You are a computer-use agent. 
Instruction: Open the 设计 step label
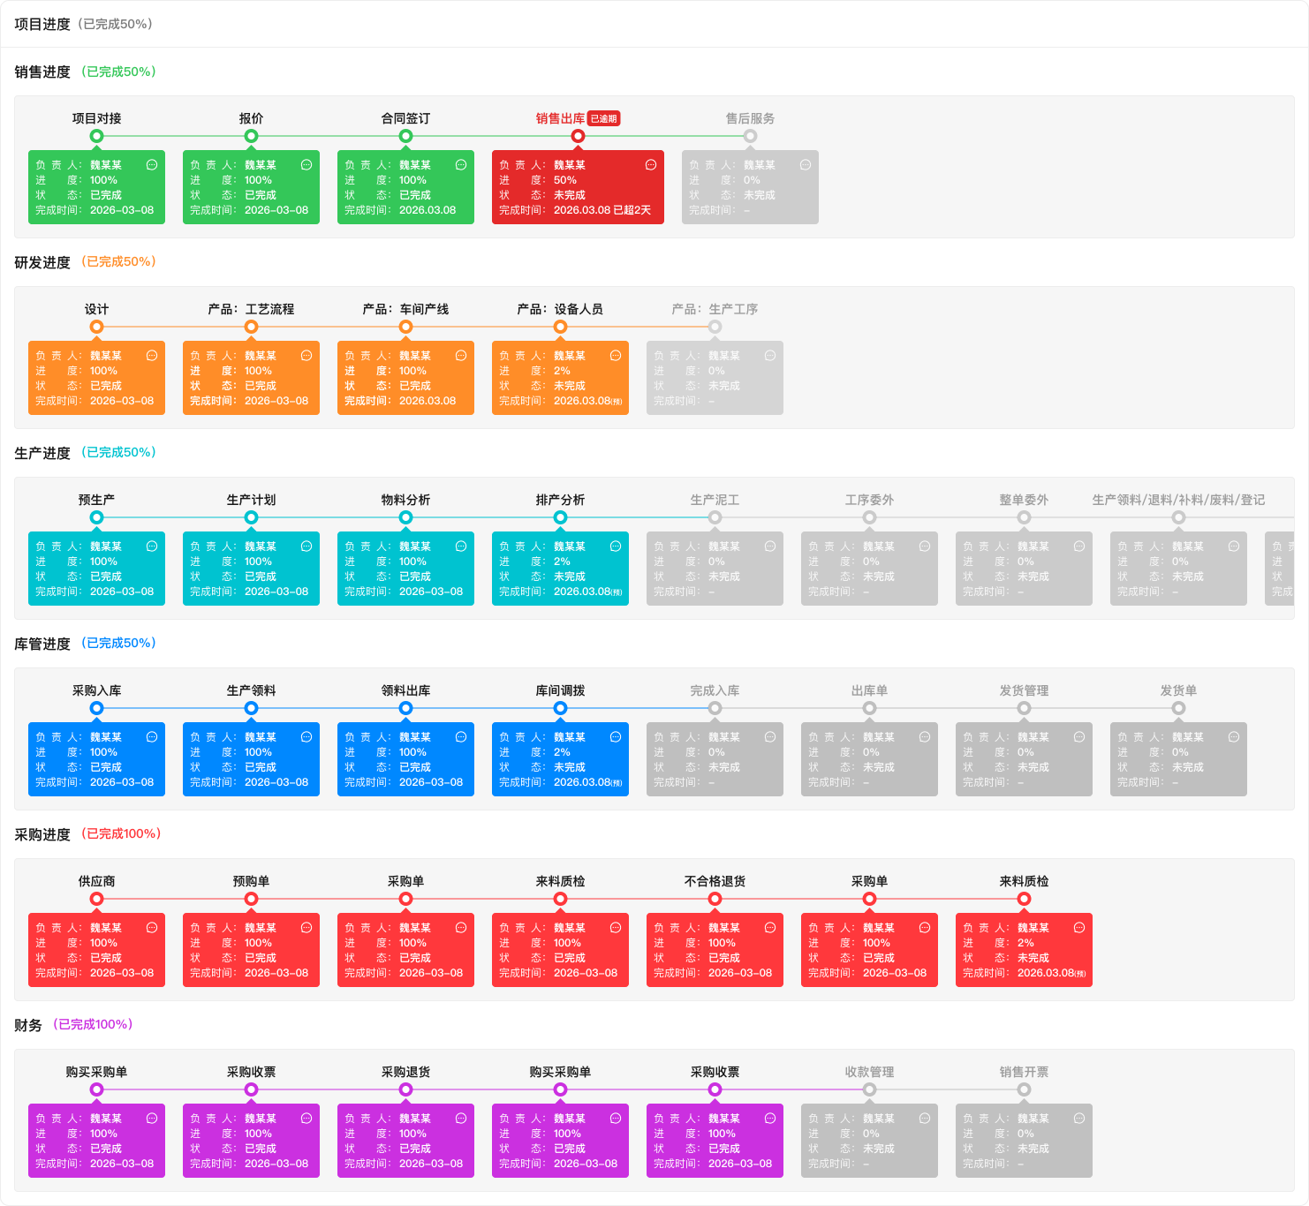(x=96, y=309)
